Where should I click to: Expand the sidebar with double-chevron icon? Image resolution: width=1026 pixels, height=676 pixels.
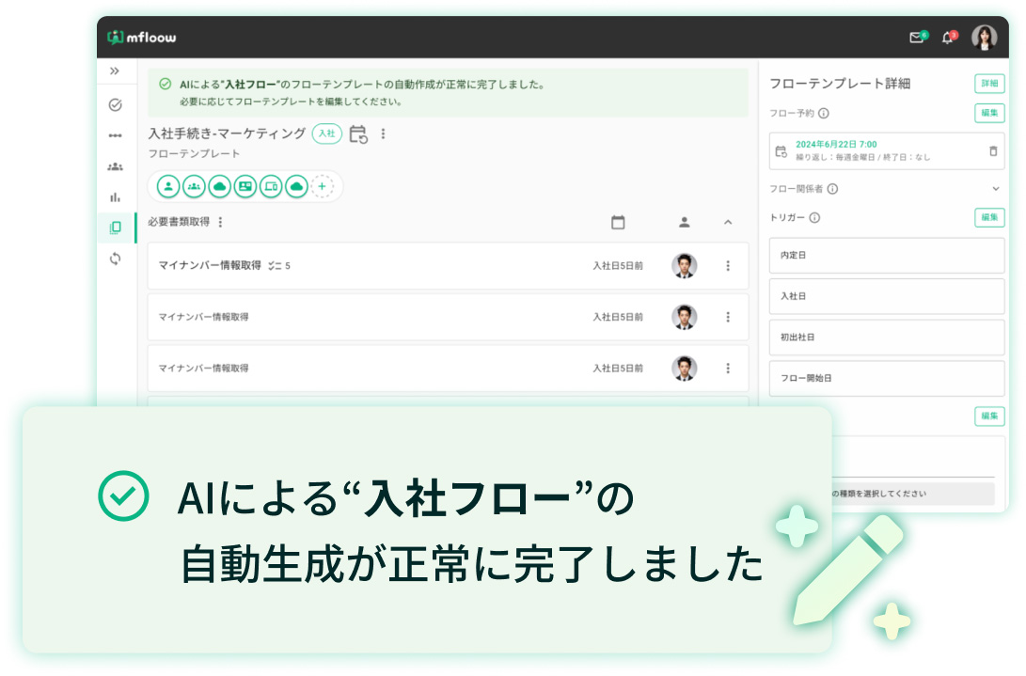click(x=115, y=71)
